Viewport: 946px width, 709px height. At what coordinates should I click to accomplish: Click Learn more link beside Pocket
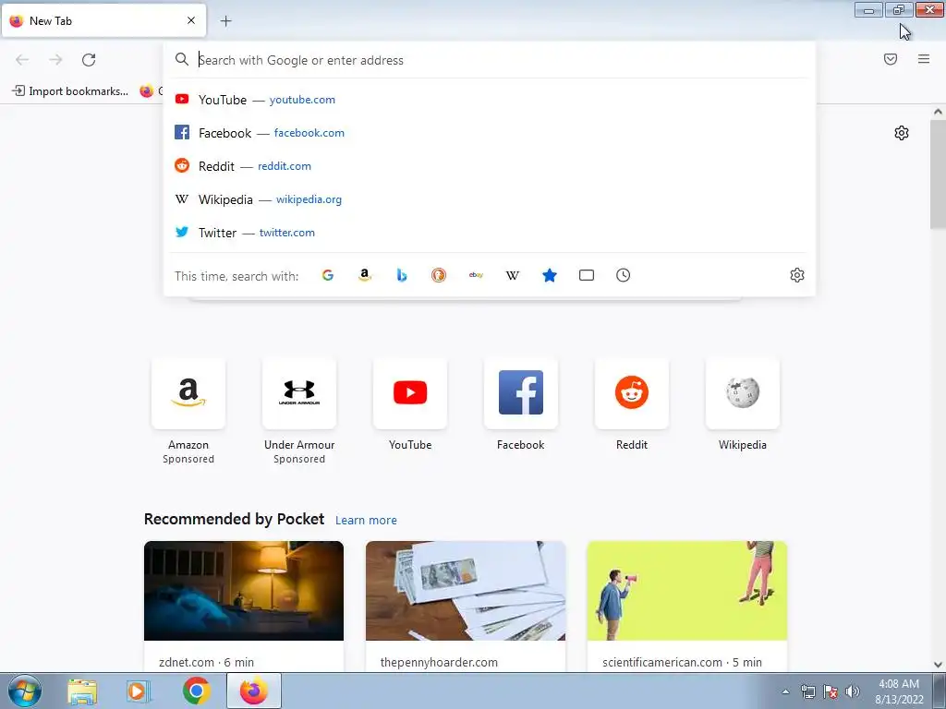click(x=366, y=521)
